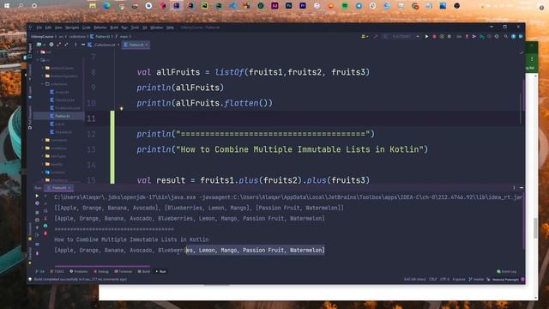The width and height of the screenshot is (549, 309).
Task: Open the TODO tool window tab
Action: 57,271
